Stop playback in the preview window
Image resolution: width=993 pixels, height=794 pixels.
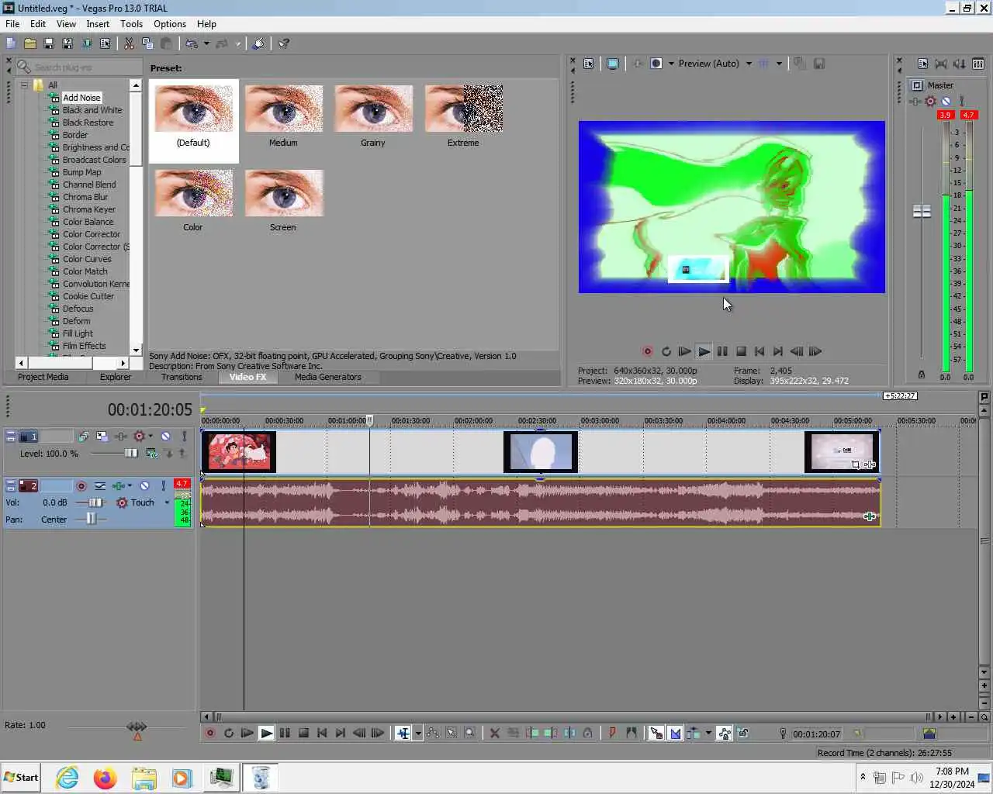pyautogui.click(x=741, y=352)
